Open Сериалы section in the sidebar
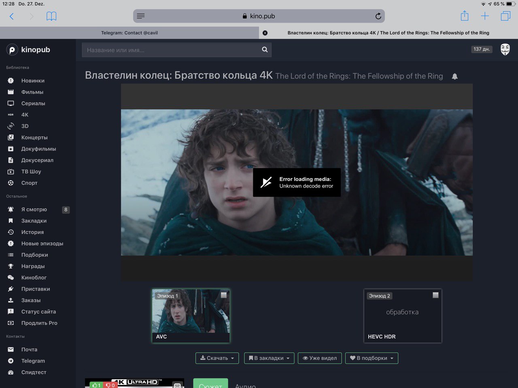518x388 pixels. pos(33,103)
